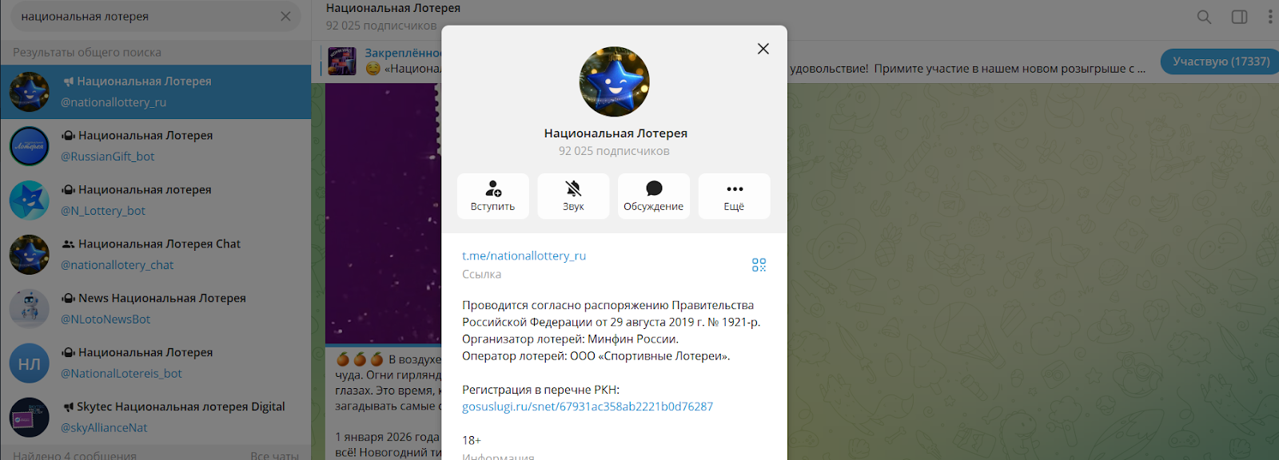
Task: Click the Национальная Лотерея chat header title
Action: coord(393,8)
